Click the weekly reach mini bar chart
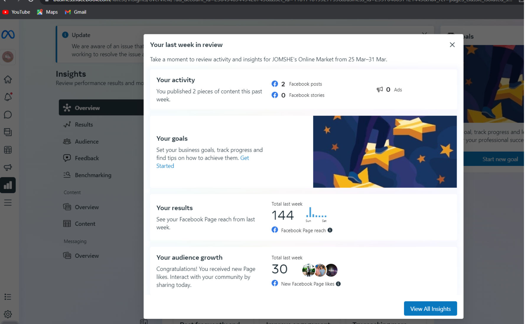The image size is (529, 324). [316, 215]
